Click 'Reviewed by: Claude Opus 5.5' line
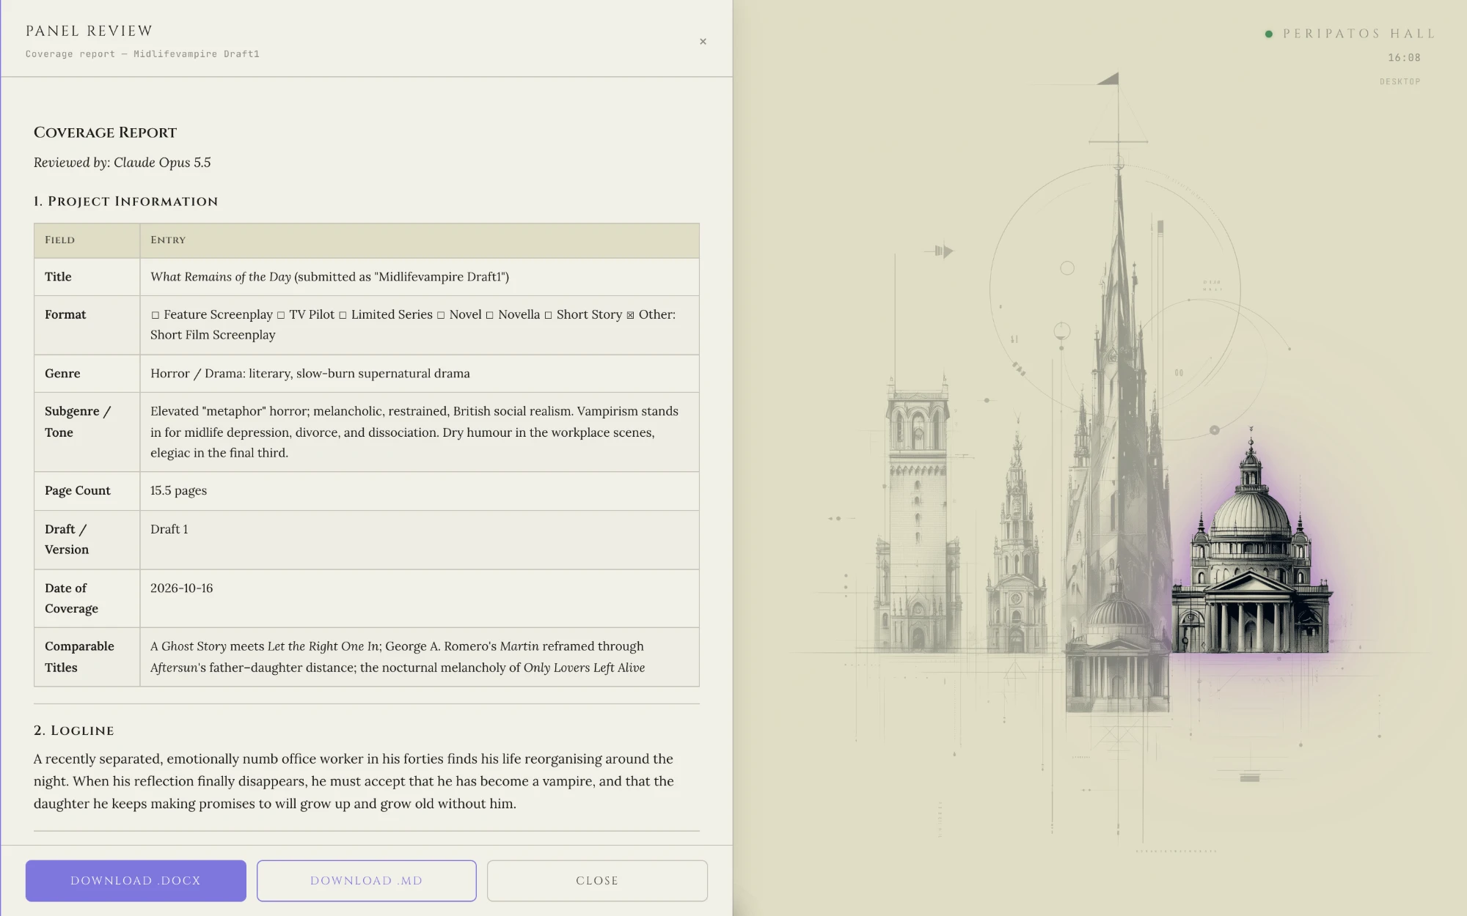 tap(122, 163)
